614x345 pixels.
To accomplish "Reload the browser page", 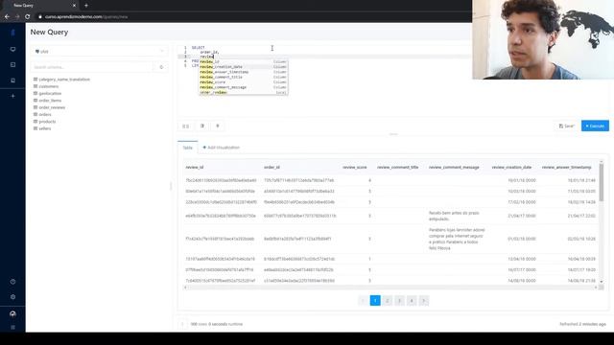I will pos(28,17).
